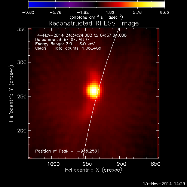
Task: Click the Y-axis tick label 350
Action: pyautogui.click(x=22, y=30)
